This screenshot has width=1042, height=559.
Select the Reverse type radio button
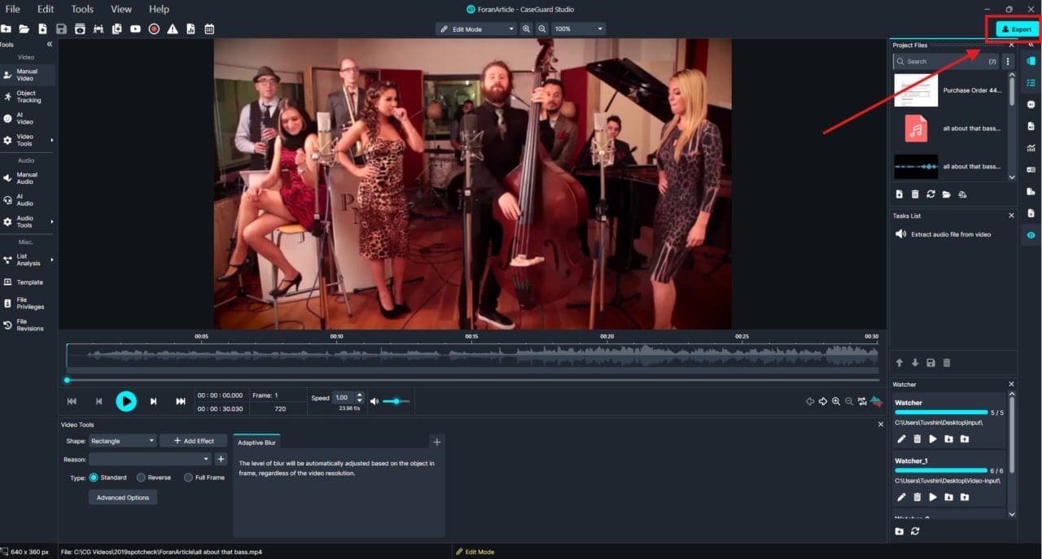tap(141, 478)
